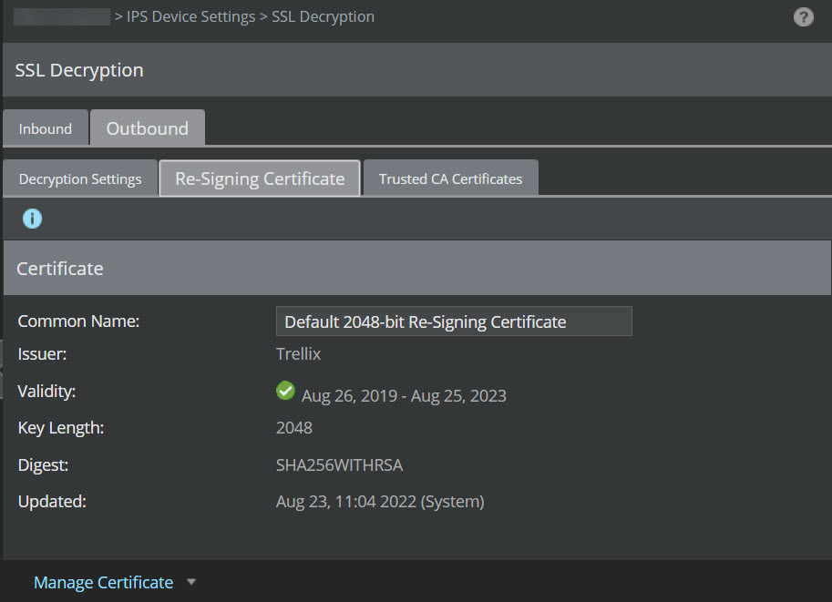
Task: Click the SHA256WITHRSA digest value
Action: point(339,465)
